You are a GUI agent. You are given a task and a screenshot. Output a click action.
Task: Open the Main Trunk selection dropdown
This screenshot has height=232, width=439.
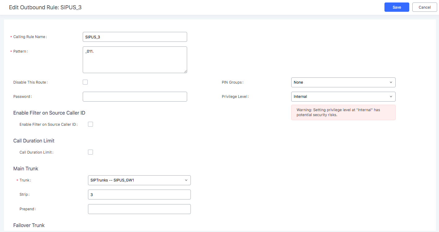139,180
